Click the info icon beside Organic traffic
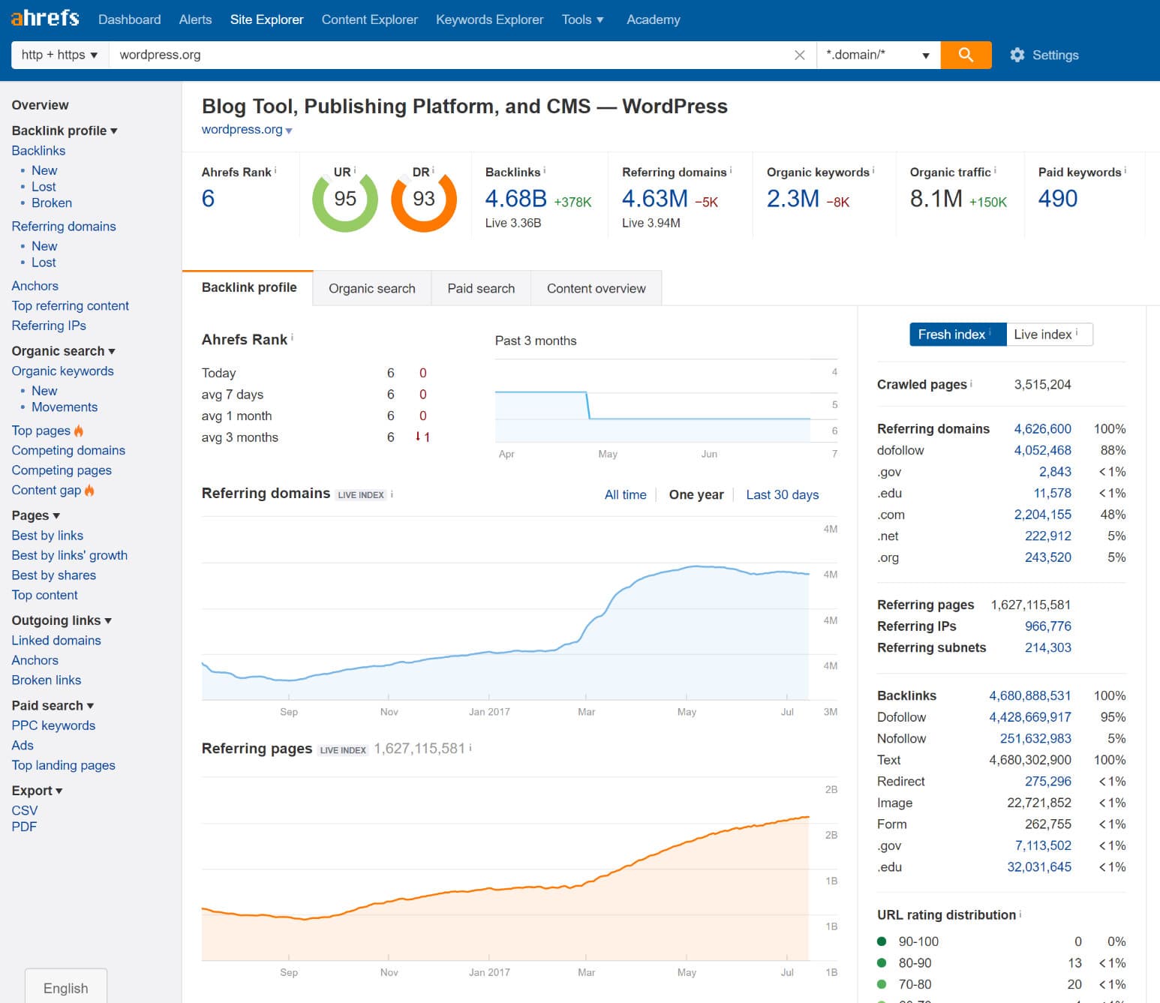1160x1003 pixels. pos(995,170)
